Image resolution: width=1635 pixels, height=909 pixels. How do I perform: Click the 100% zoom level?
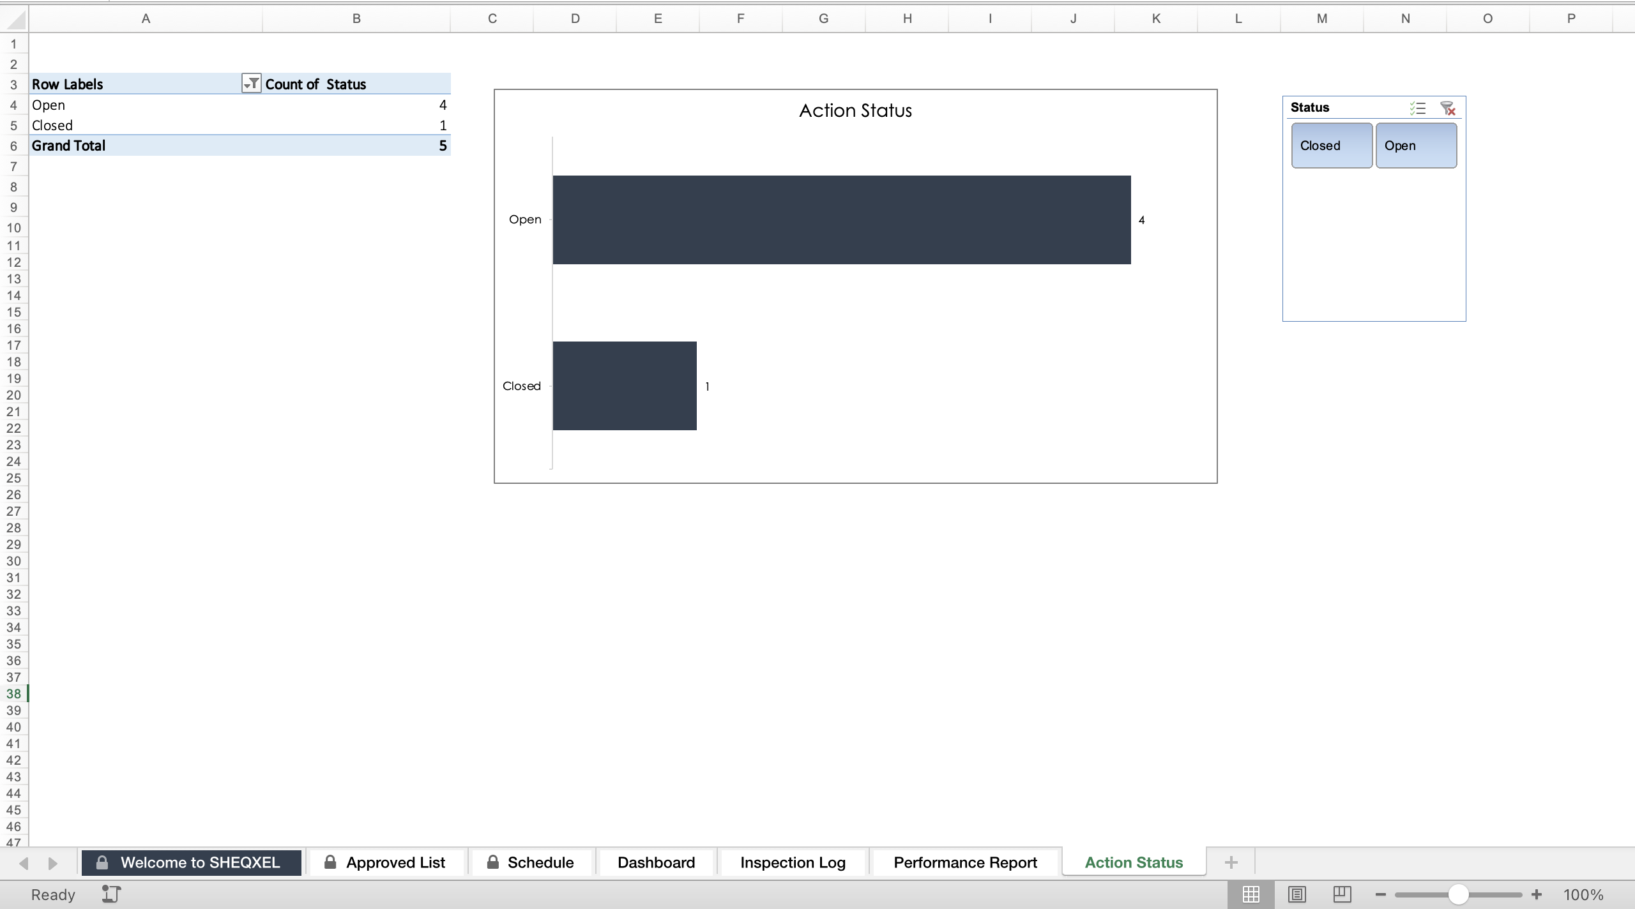(1583, 894)
